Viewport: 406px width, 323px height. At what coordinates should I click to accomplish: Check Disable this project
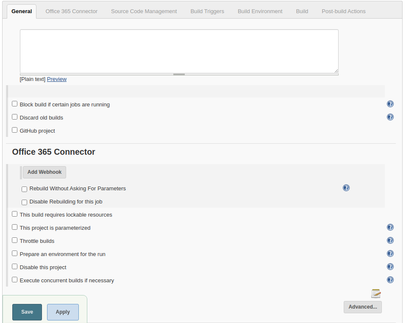(x=15, y=267)
